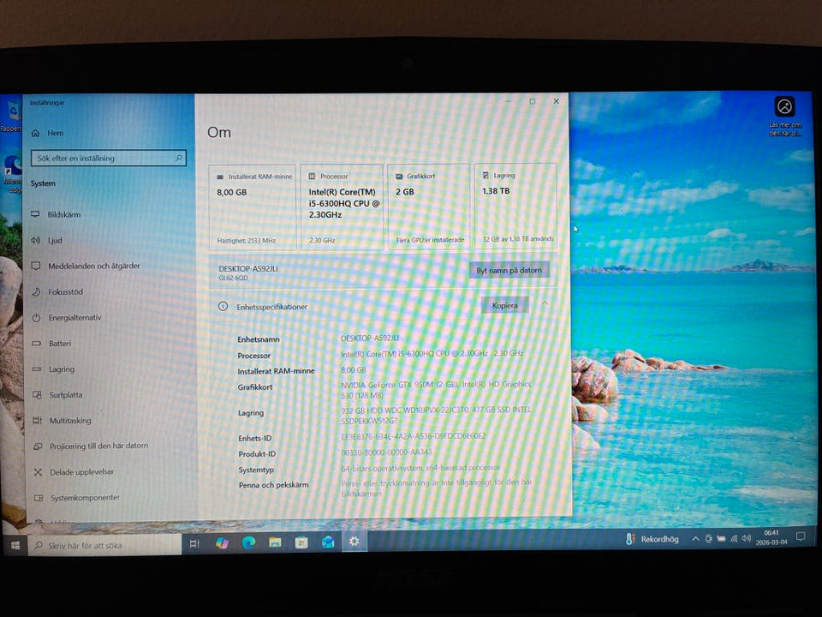Screen dimensions: 822x617
Task: Open Systemkomponenter settings
Action: point(77,497)
